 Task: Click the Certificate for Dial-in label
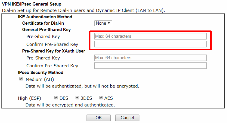coord(43,23)
